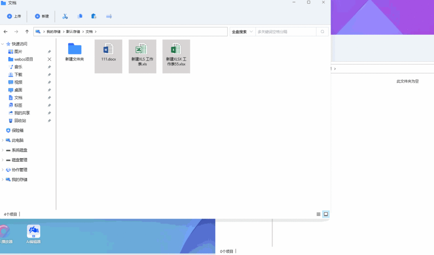Click the scissors cut icon in toolbar

click(x=65, y=17)
